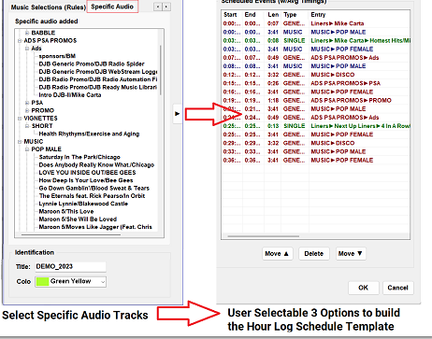Viewport: 432px width, 339px height.
Task: Click the horizontal scrollbar of audio tree
Action: click(x=71, y=234)
